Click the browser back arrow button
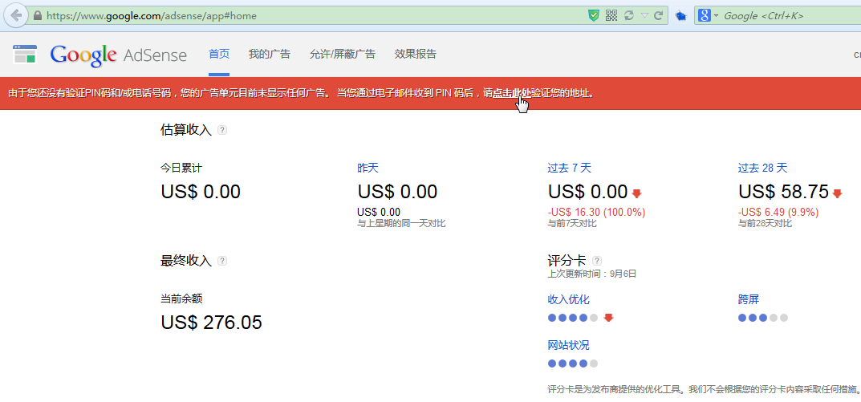 tap(15, 15)
